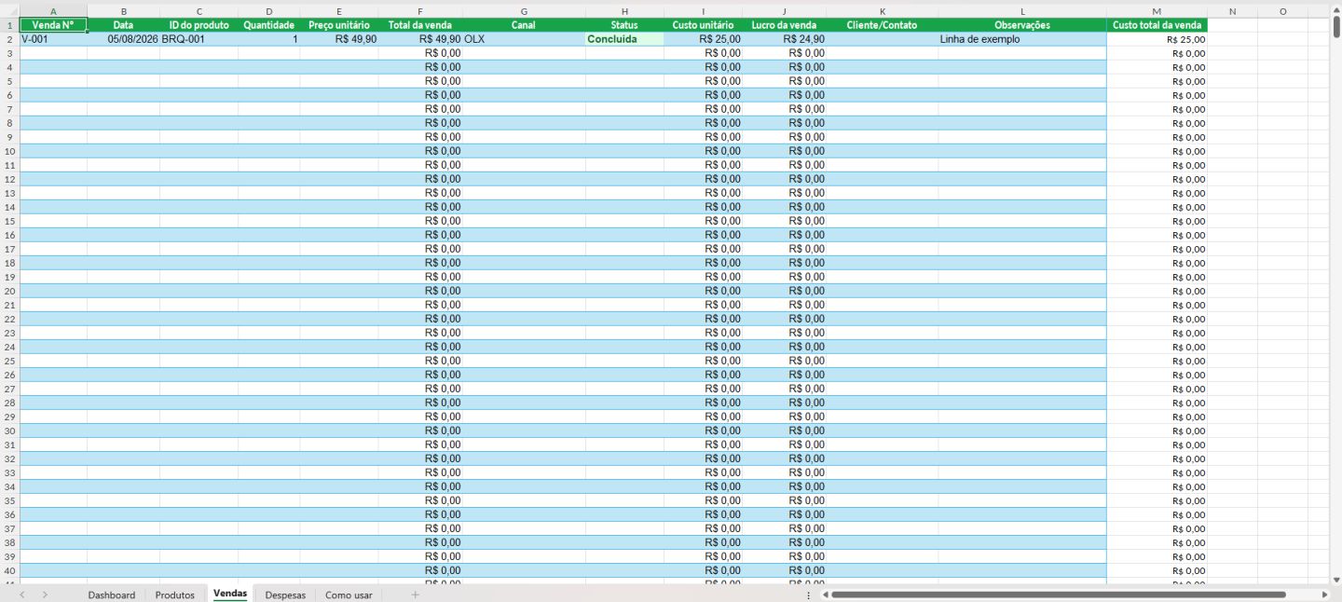
Task: Click the "Custo unitário" header cell
Action: point(703,25)
